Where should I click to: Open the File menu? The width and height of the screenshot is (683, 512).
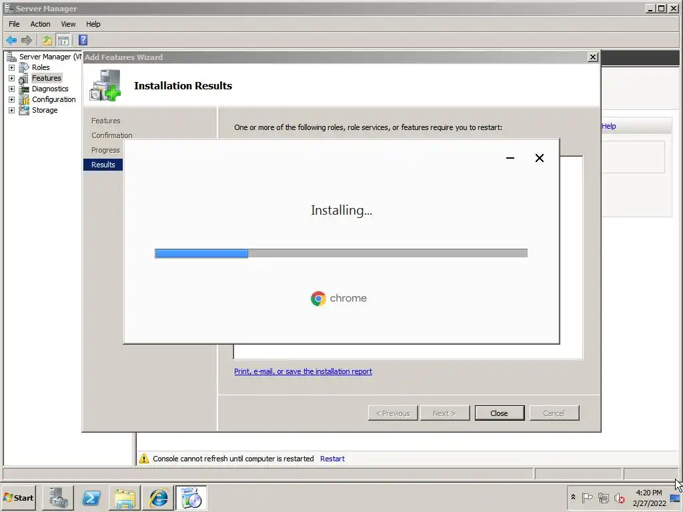14,24
